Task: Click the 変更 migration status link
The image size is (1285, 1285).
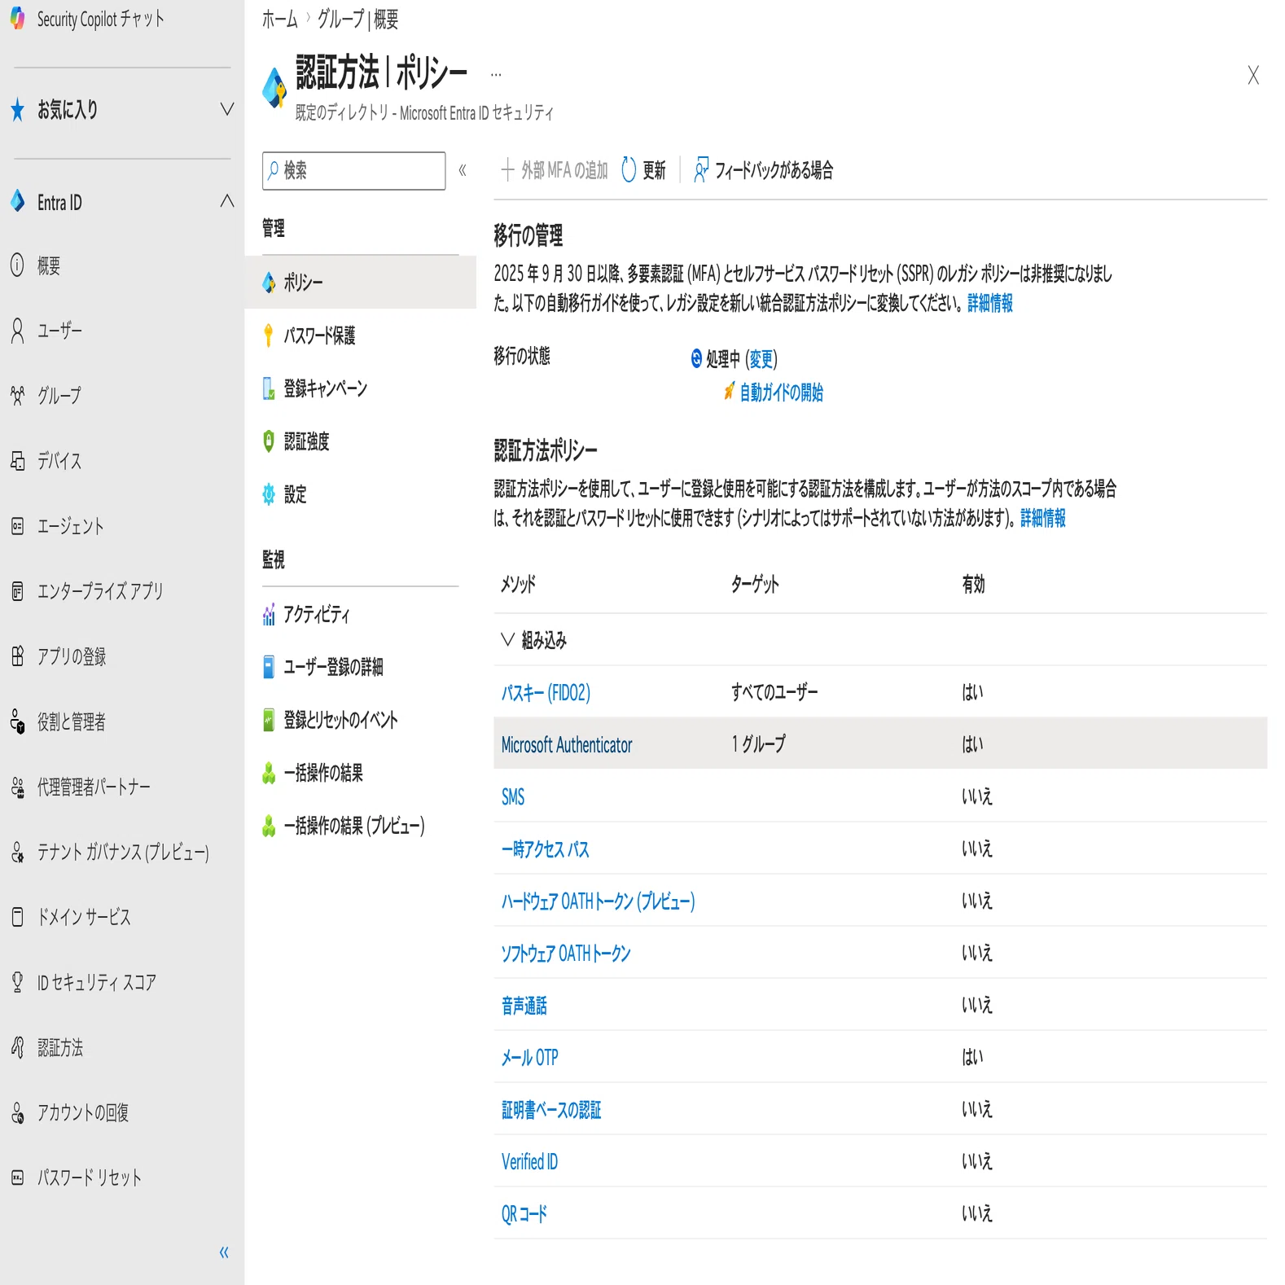Action: (x=761, y=359)
